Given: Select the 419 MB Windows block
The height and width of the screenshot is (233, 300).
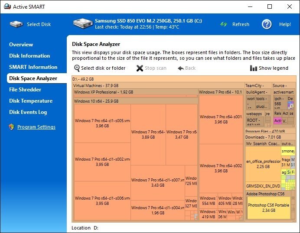Looking at the screenshot, I should click(209, 214).
